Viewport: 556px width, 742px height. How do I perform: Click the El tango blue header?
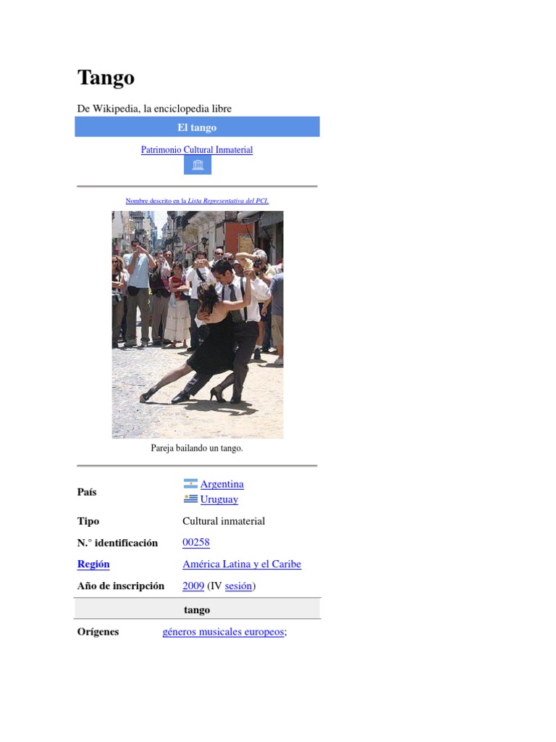197,127
